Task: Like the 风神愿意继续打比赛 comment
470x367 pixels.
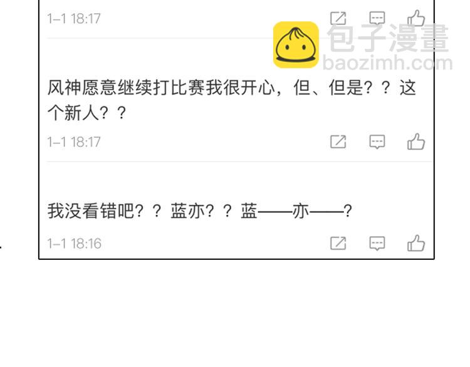Action: [x=416, y=142]
